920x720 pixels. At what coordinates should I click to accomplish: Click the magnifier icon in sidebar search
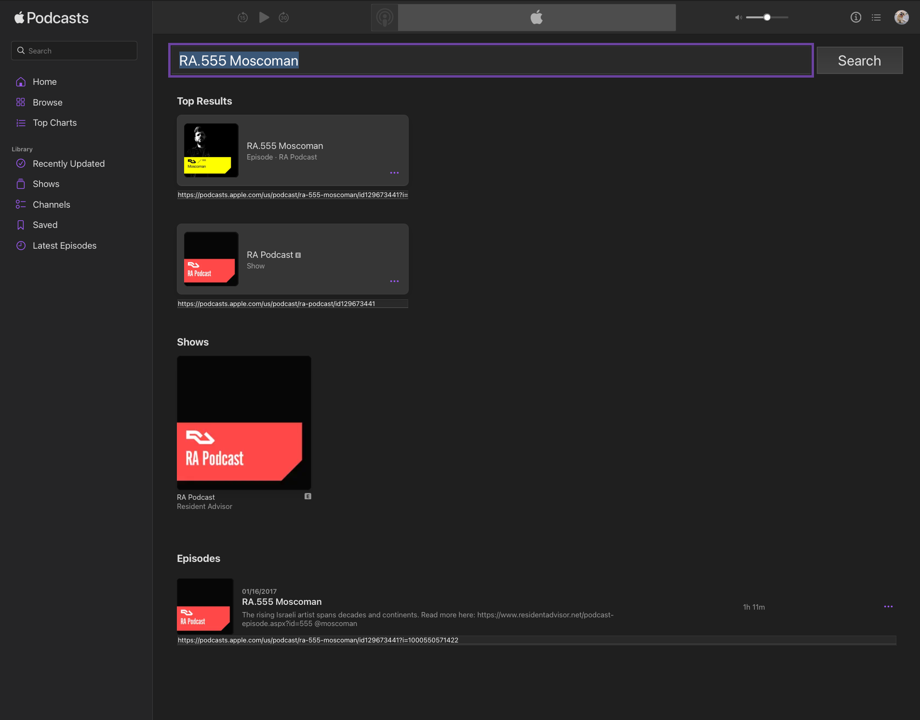tap(21, 51)
